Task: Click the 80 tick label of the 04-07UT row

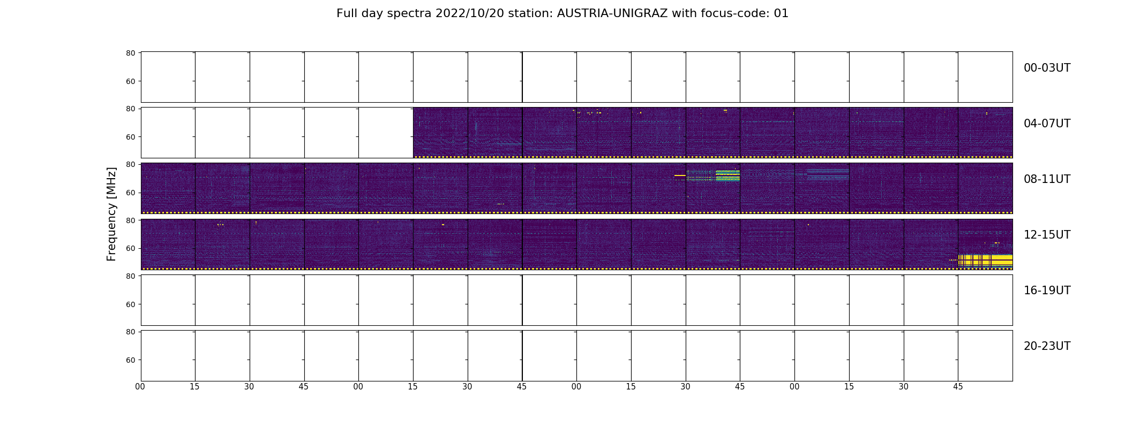Action: (130, 109)
